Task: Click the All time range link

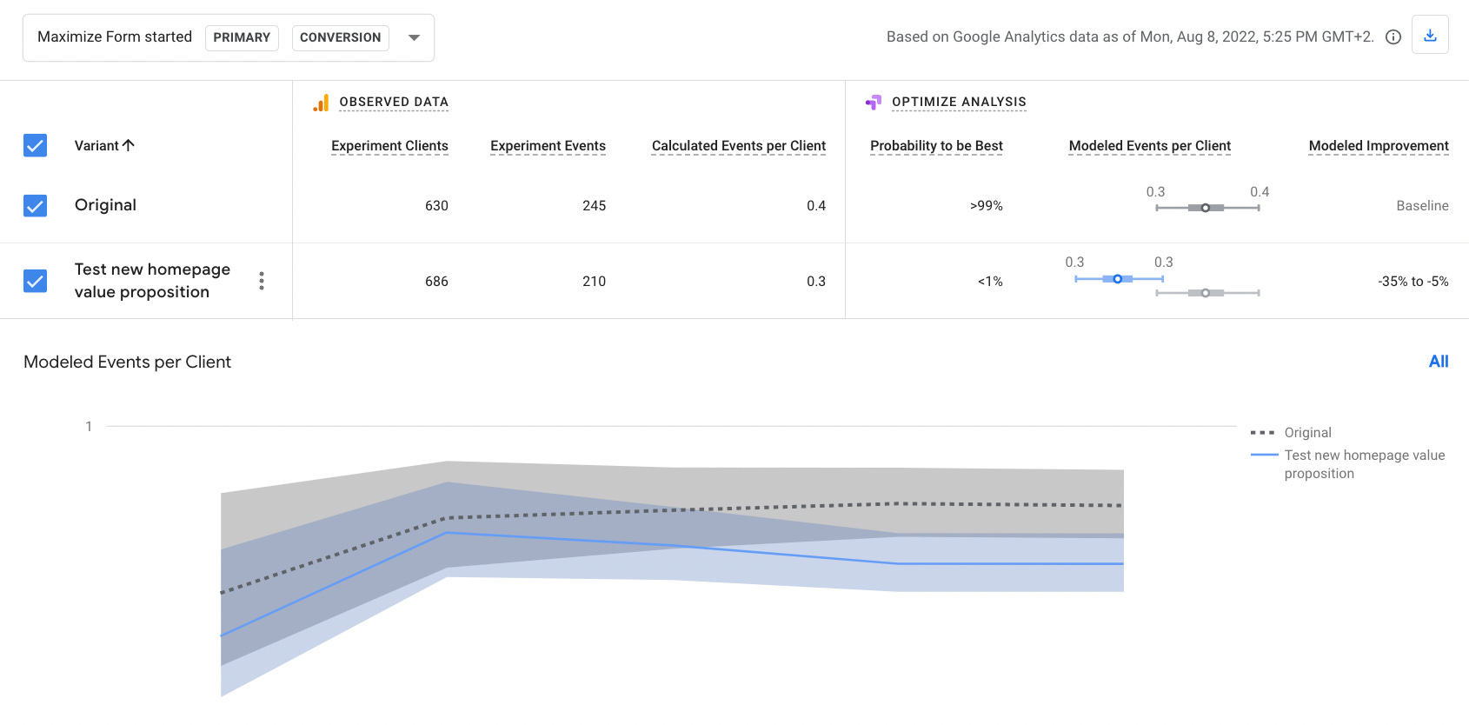Action: 1439,362
